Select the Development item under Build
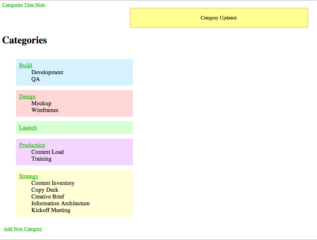 (47, 72)
